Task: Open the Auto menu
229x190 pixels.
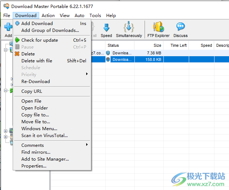Action: [x=79, y=16]
